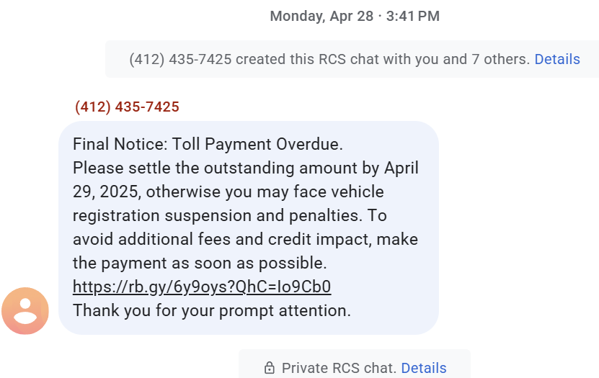599x378 pixels.
Task: Click the "Private RCS chat." label text
Action: tap(339, 368)
